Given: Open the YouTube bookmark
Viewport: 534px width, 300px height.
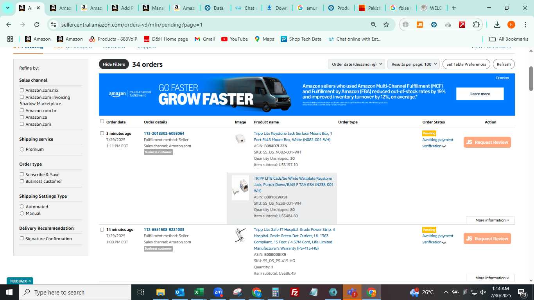Looking at the screenshot, I should pyautogui.click(x=235, y=39).
